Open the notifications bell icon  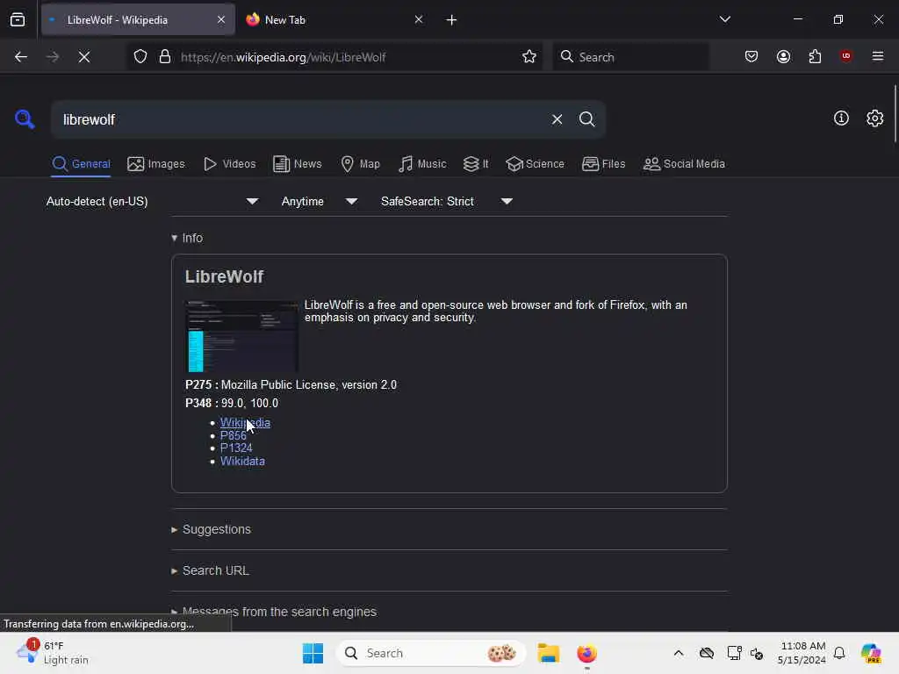838,653
